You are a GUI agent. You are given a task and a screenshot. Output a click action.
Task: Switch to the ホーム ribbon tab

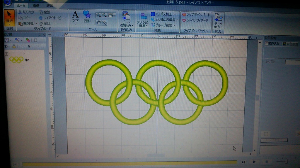[21, 6]
